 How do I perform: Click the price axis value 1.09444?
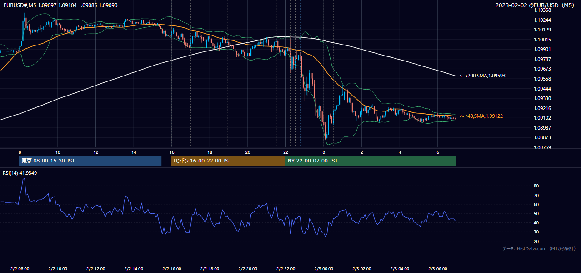(542, 89)
